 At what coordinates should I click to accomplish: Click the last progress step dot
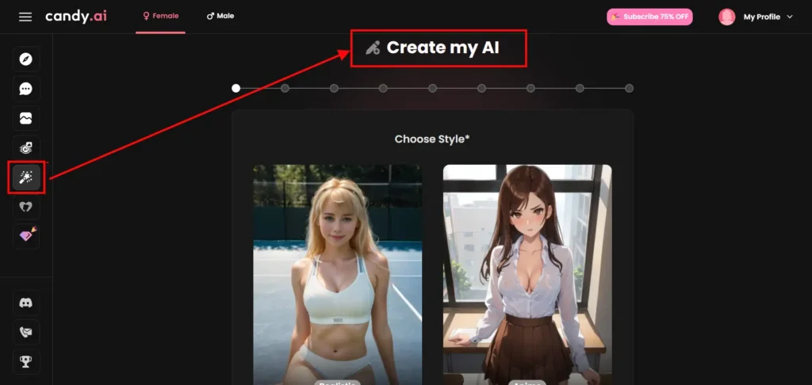[629, 88]
